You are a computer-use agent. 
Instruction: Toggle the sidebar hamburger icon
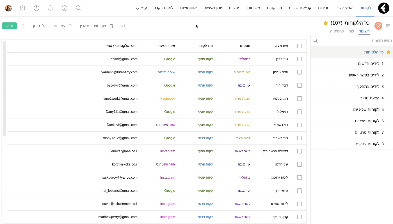pyautogui.click(x=388, y=26)
